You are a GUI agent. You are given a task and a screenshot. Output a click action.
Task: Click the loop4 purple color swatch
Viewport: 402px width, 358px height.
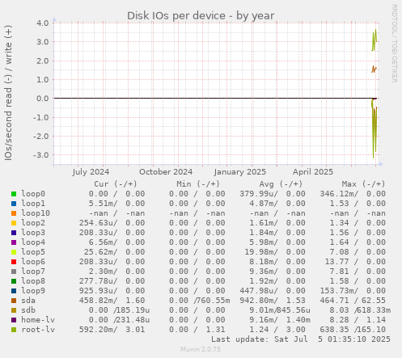[x=14, y=242]
